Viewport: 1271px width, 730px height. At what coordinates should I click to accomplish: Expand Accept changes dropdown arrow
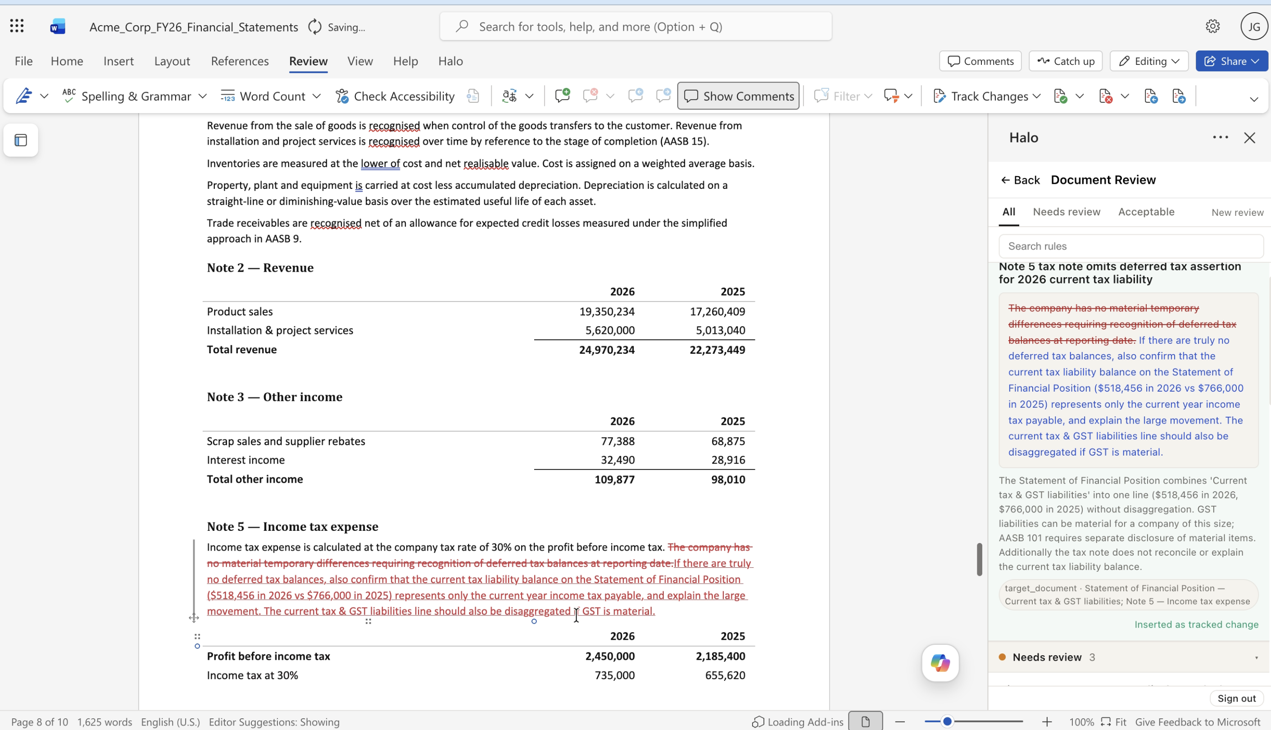click(1080, 96)
